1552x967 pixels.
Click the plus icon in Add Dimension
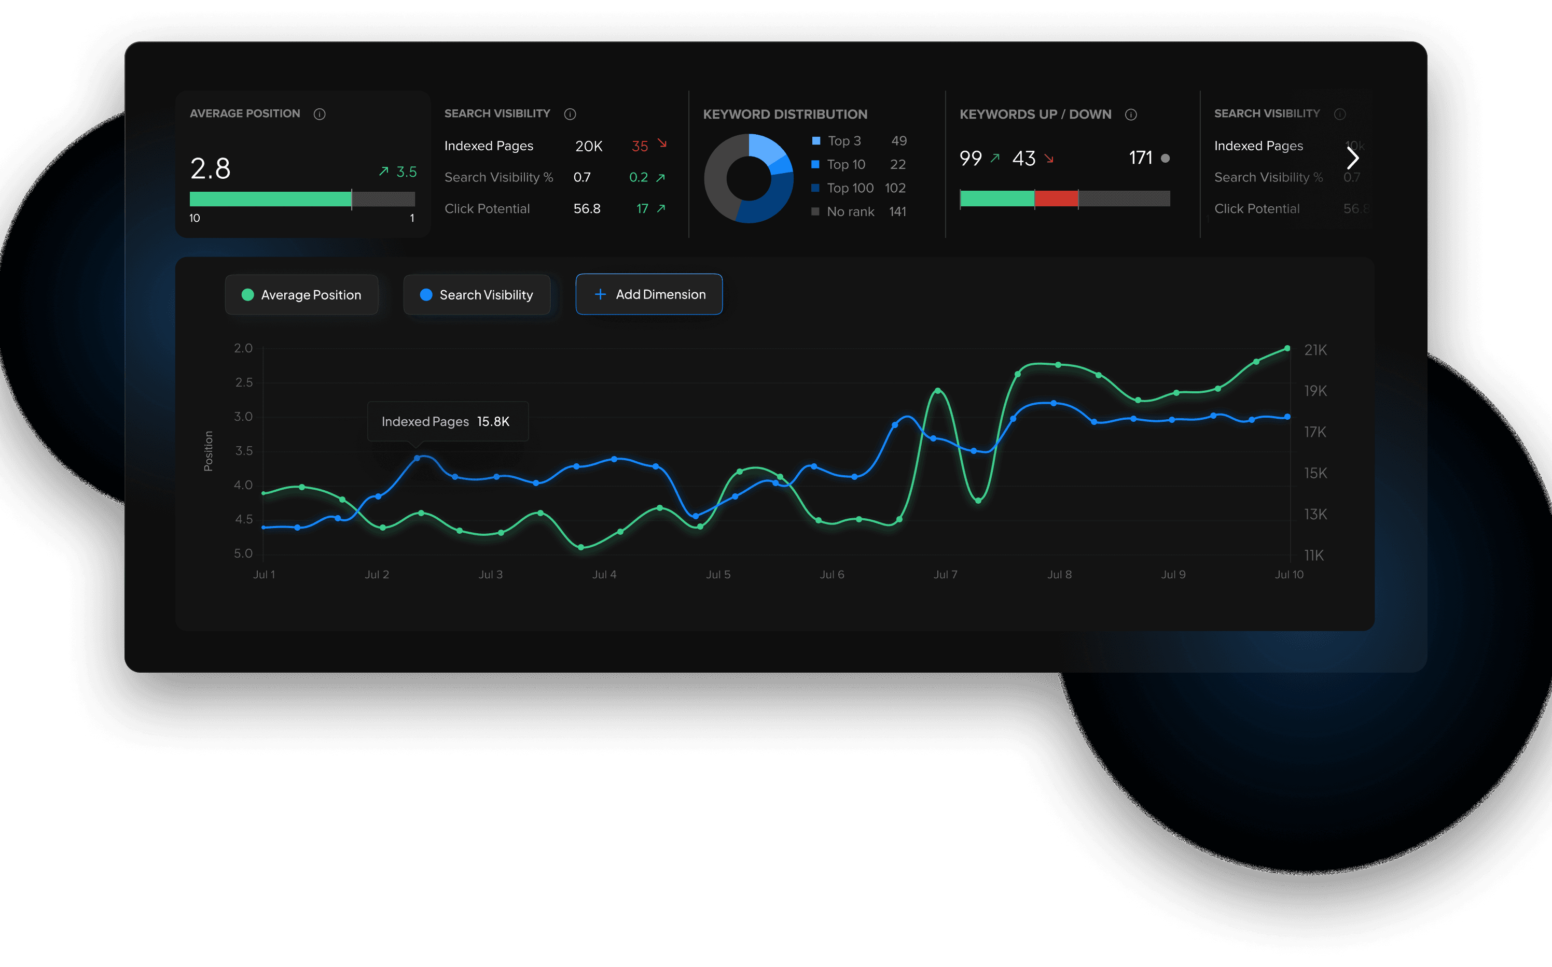click(x=600, y=294)
